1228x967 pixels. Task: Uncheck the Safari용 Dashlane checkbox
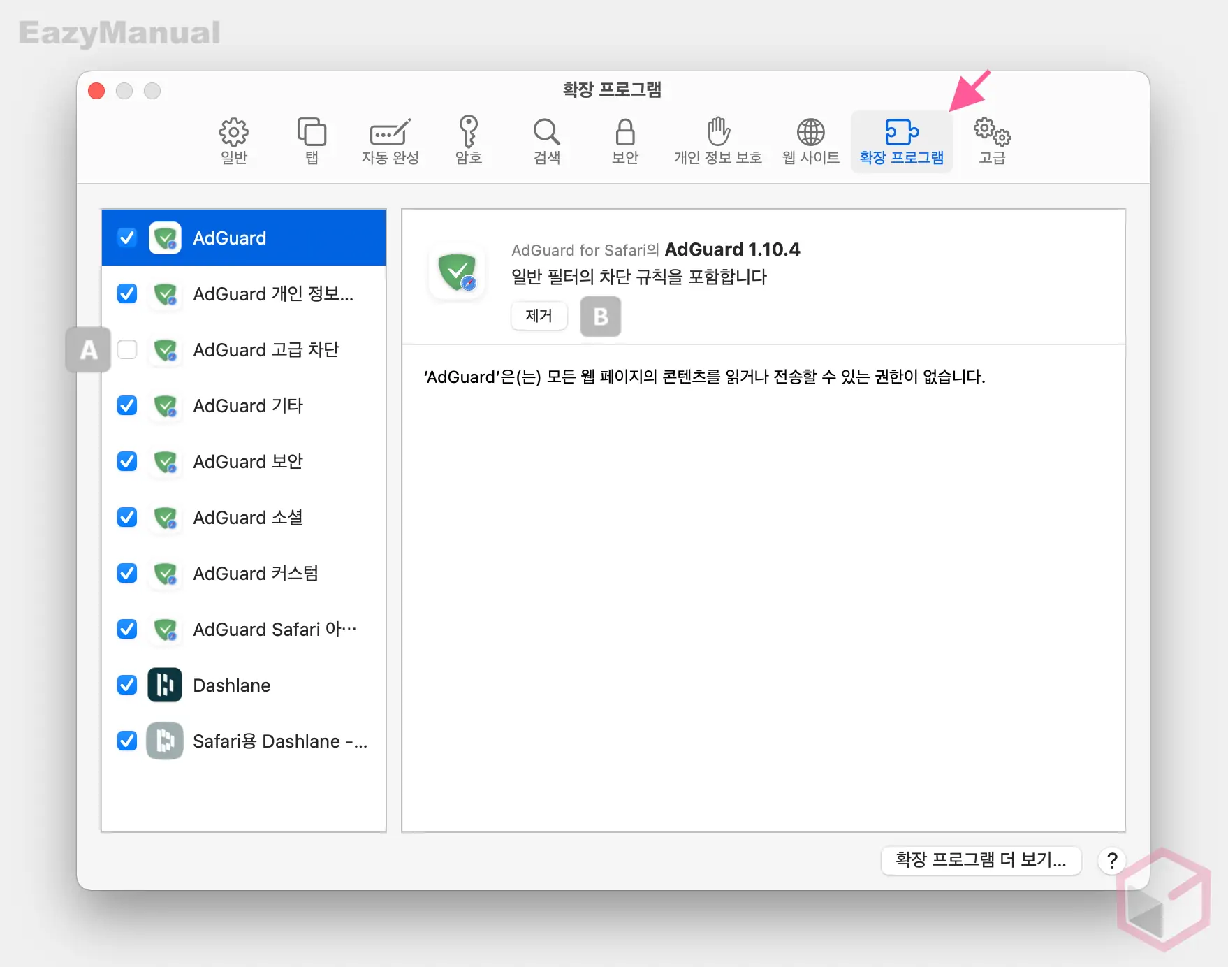pyautogui.click(x=127, y=741)
